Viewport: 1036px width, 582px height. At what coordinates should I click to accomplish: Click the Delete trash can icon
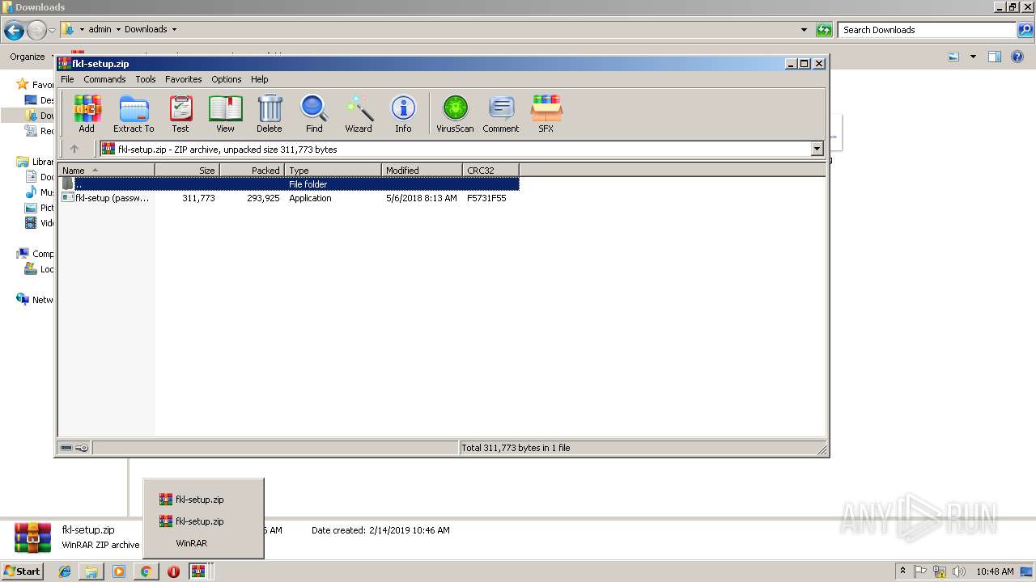point(270,113)
